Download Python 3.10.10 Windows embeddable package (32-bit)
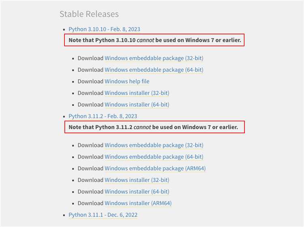304x227 pixels. pos(154,58)
